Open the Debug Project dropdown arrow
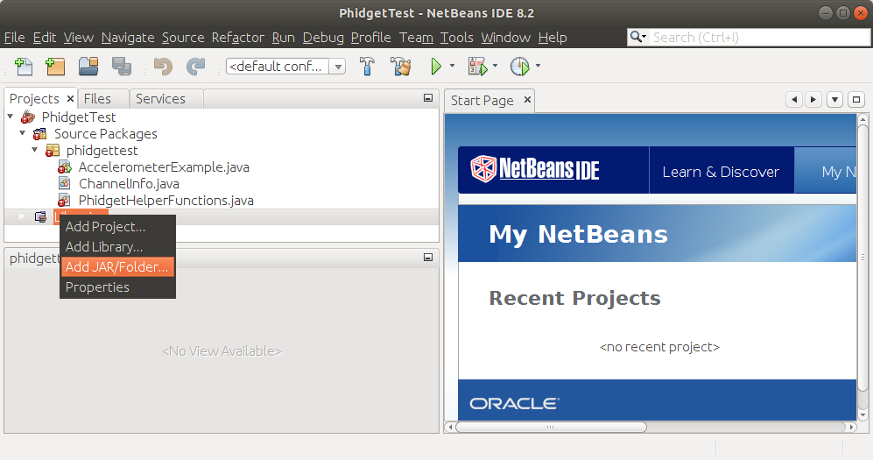The image size is (873, 460). point(495,66)
